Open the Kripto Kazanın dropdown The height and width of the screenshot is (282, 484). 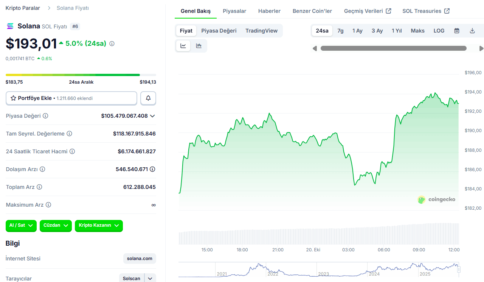point(99,225)
